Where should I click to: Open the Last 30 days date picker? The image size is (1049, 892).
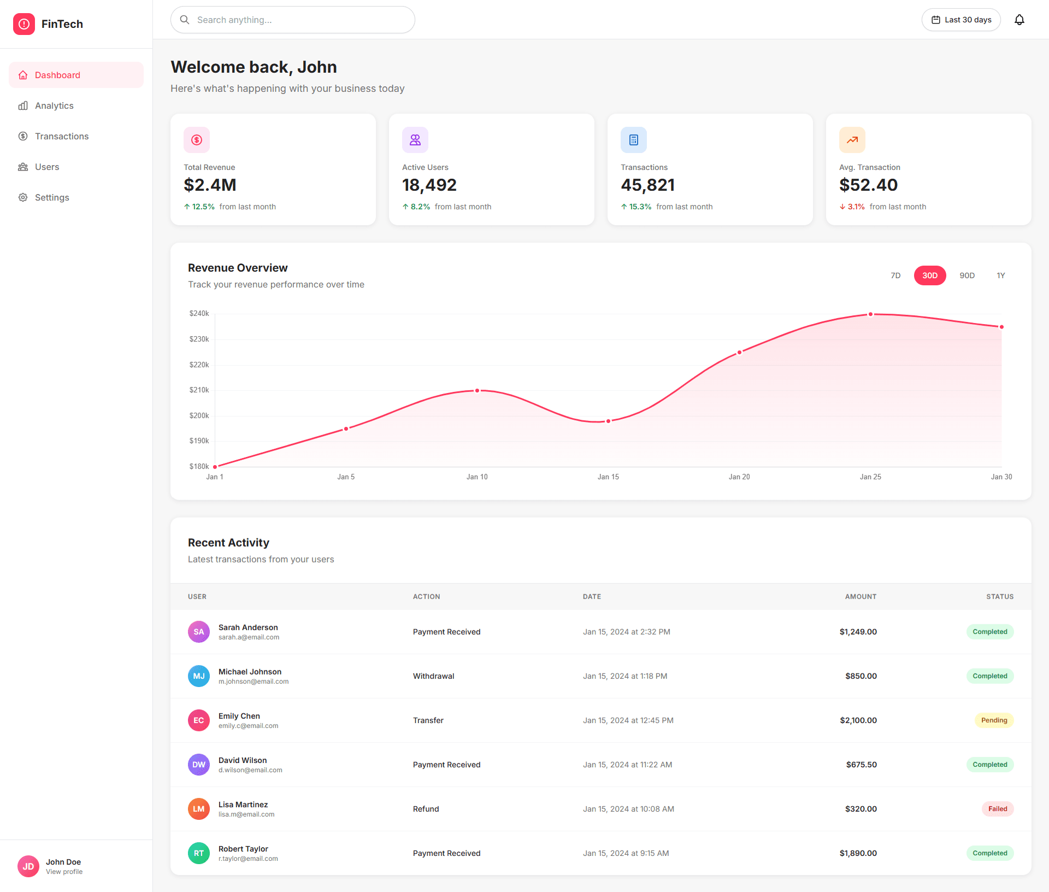(x=961, y=20)
